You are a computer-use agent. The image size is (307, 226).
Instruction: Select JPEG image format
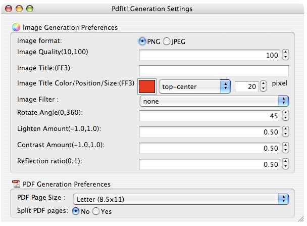(167, 41)
